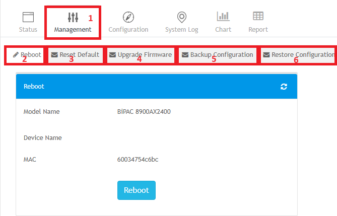Click the Reboot panel header title

[34, 87]
